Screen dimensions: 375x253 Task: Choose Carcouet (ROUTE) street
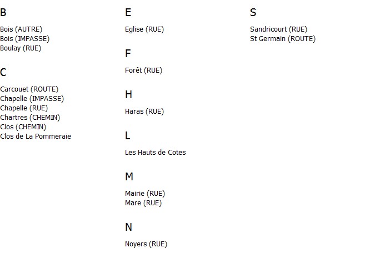point(29,89)
